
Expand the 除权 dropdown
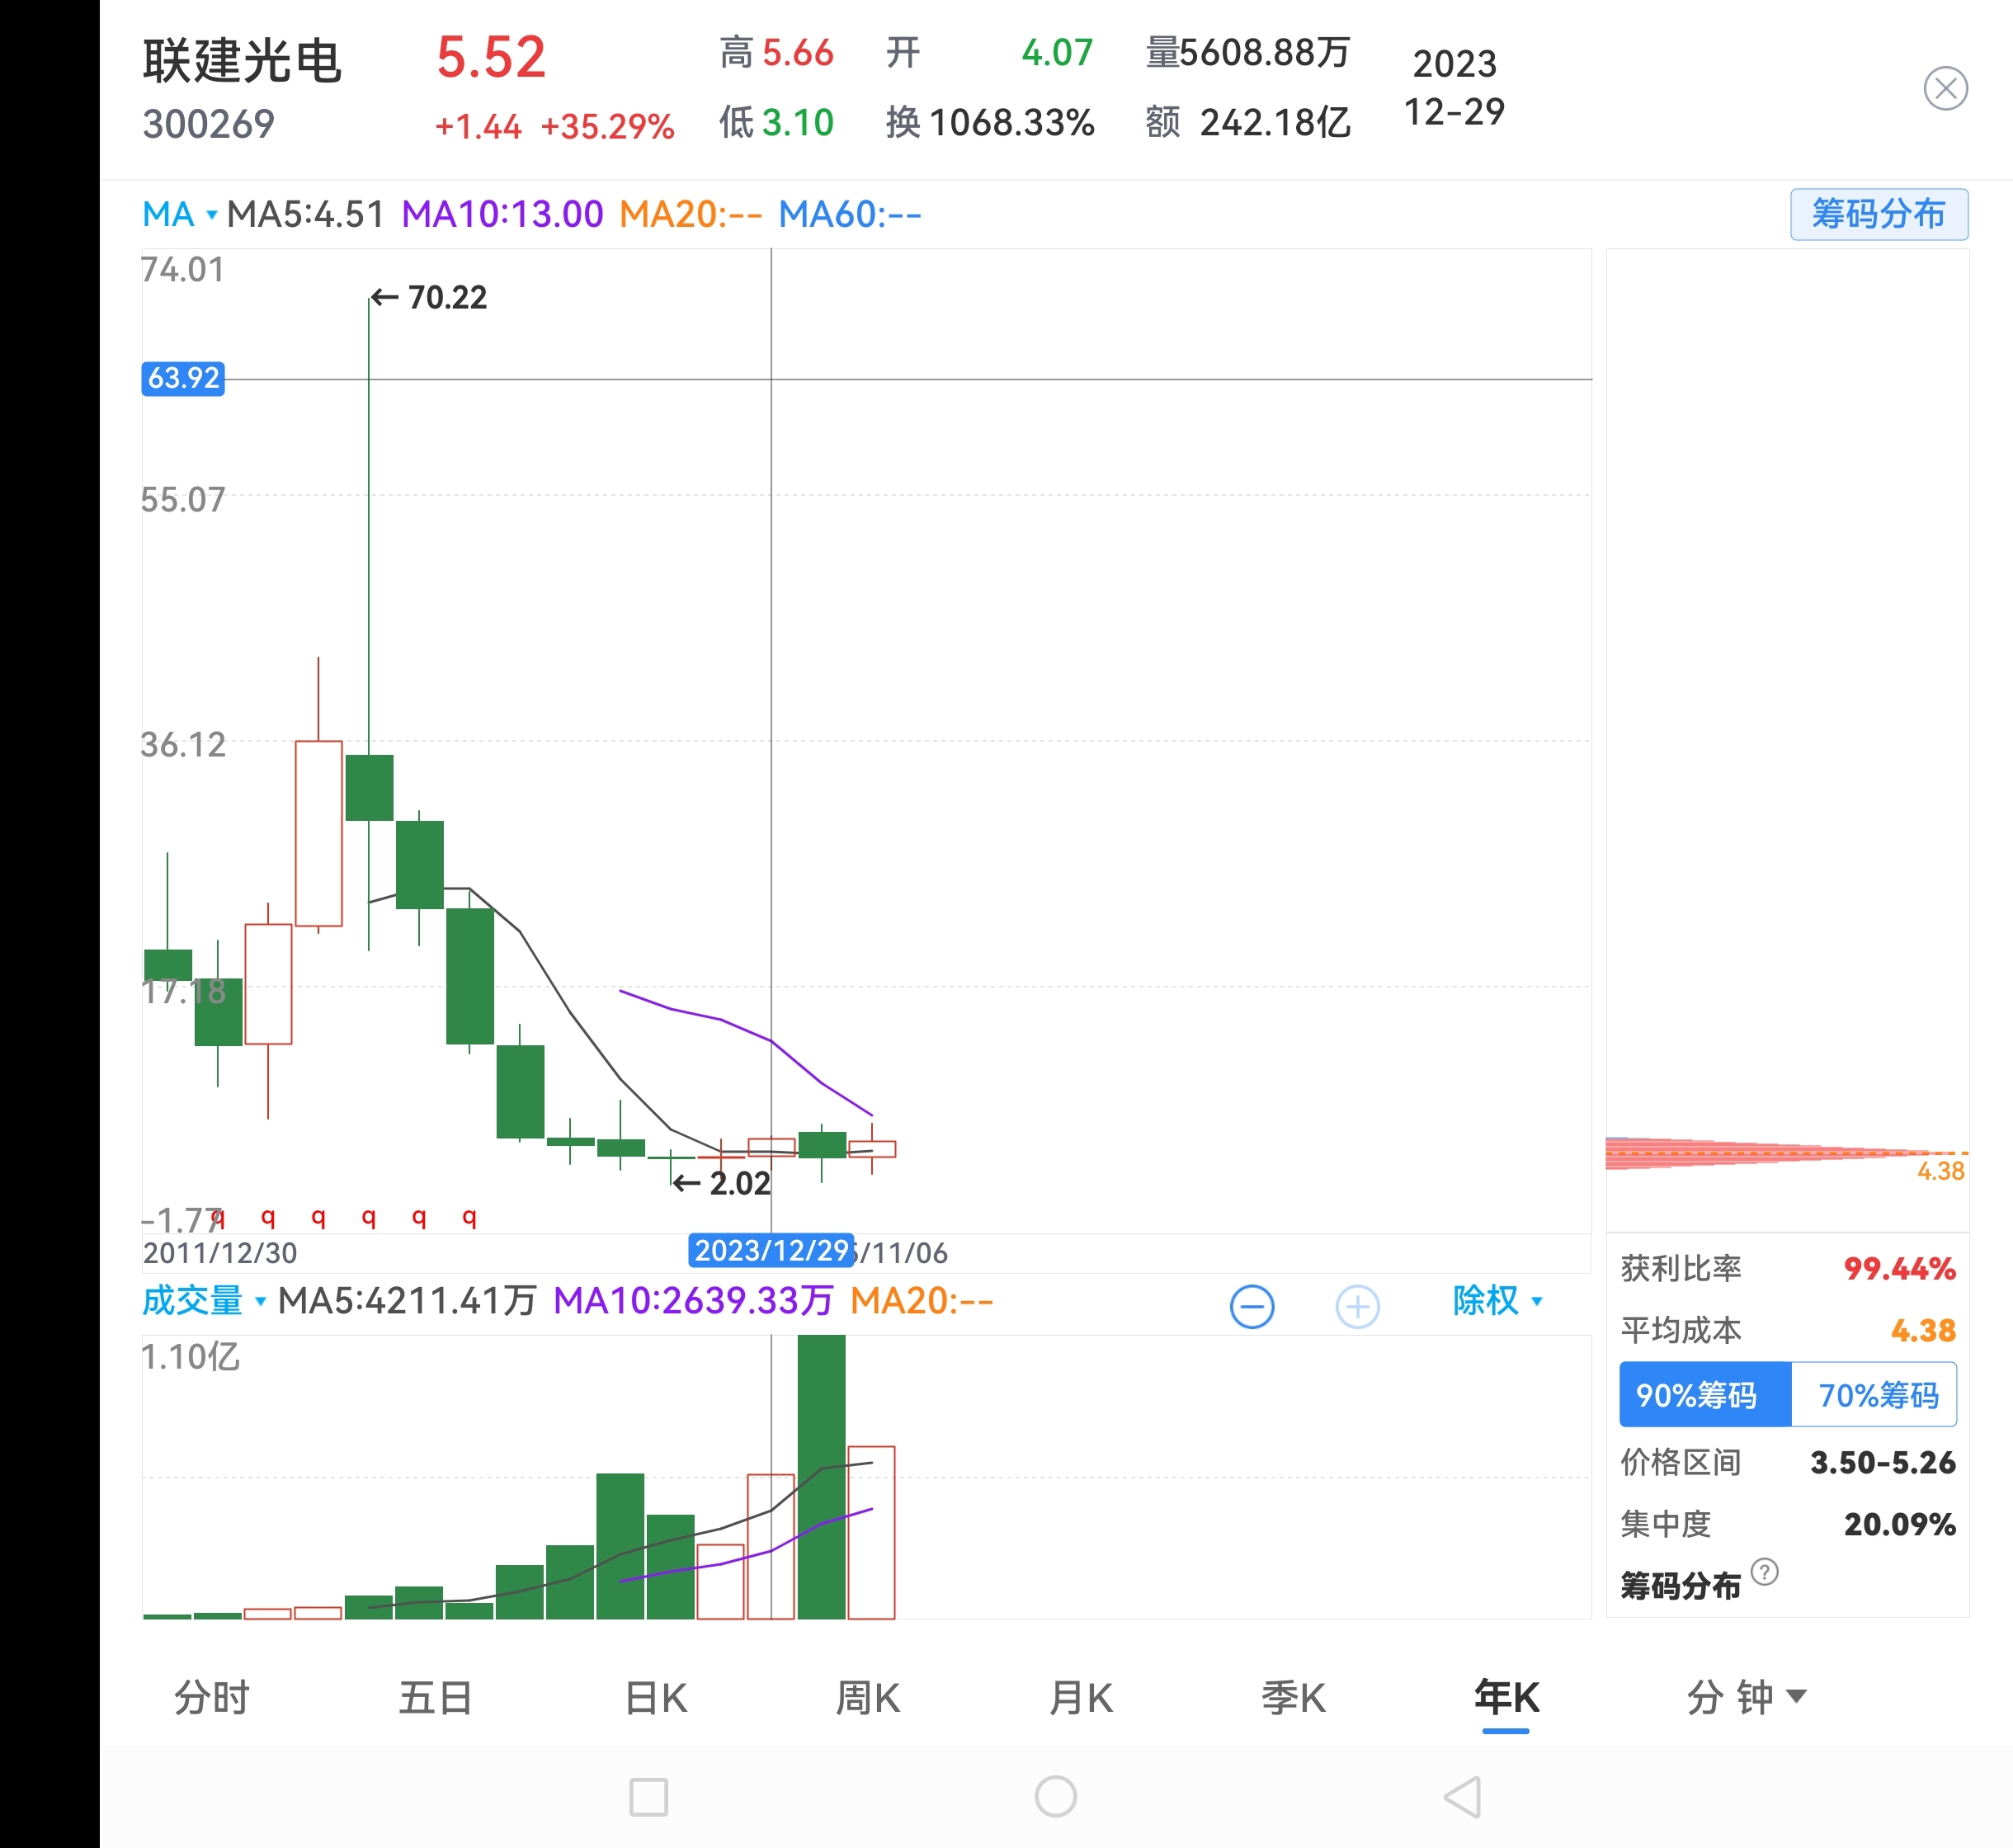click(1497, 1301)
